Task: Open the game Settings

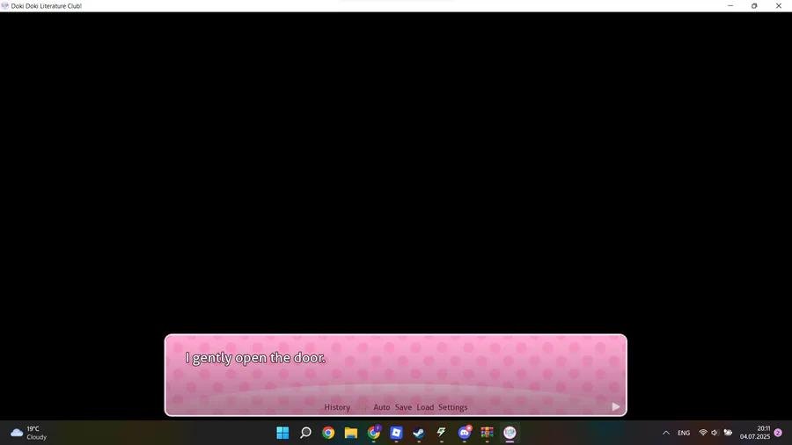Action: (452, 407)
